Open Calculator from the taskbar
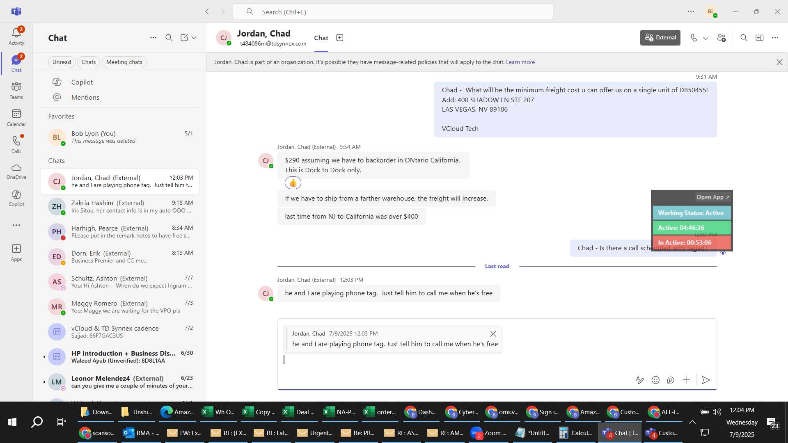 tap(575, 433)
